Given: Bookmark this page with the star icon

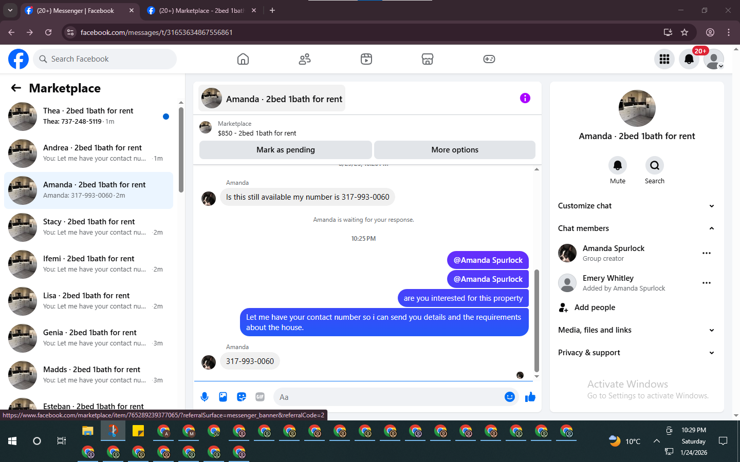Looking at the screenshot, I should coord(684,32).
